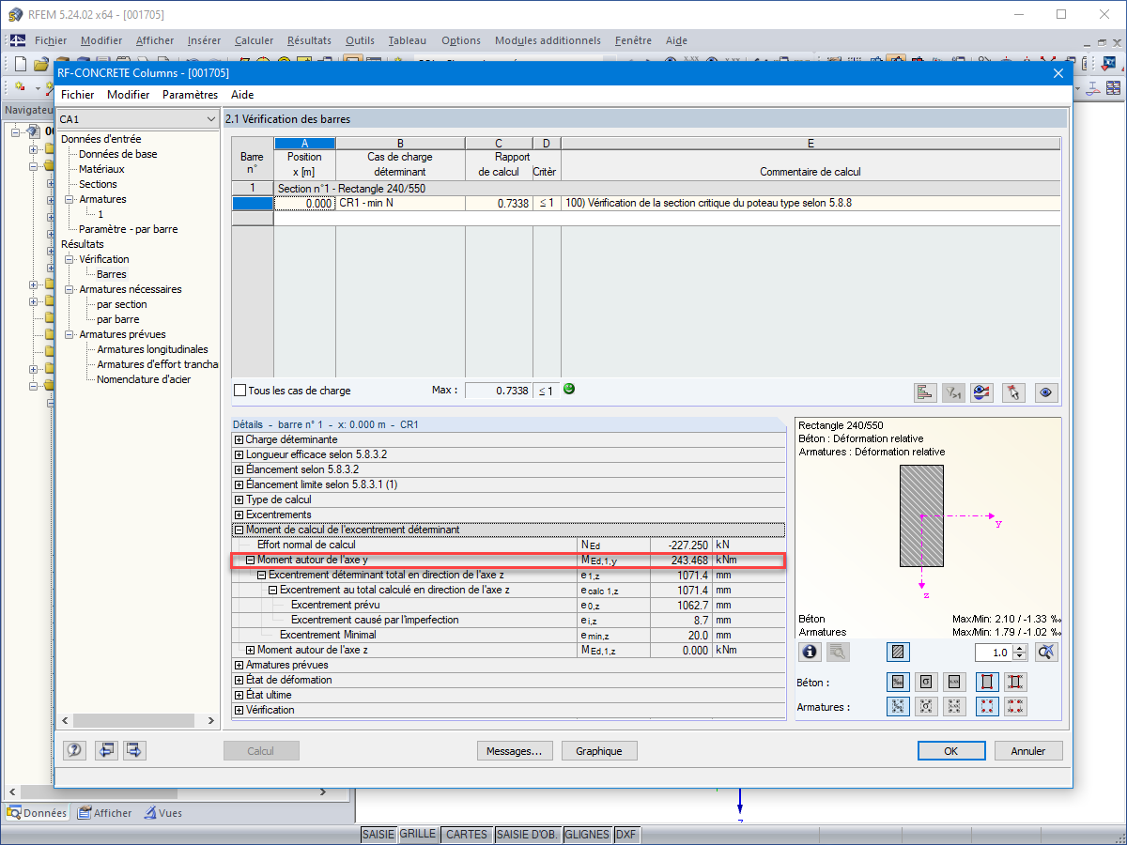The height and width of the screenshot is (845, 1127).
Task: Go to next table with right arrow icon
Action: tap(134, 750)
